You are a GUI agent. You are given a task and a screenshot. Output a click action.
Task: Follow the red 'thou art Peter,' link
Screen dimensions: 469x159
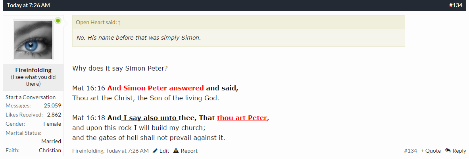click(243, 118)
